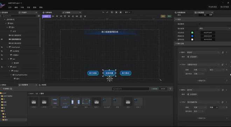Toggle visibility of the 船舶数量按钮 layer
231x127 pixels.
[x=2, y=39]
